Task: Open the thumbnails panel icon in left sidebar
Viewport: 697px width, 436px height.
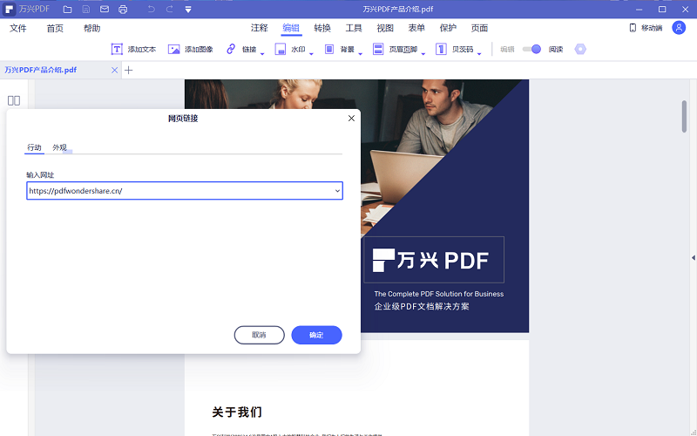Action: 14,100
